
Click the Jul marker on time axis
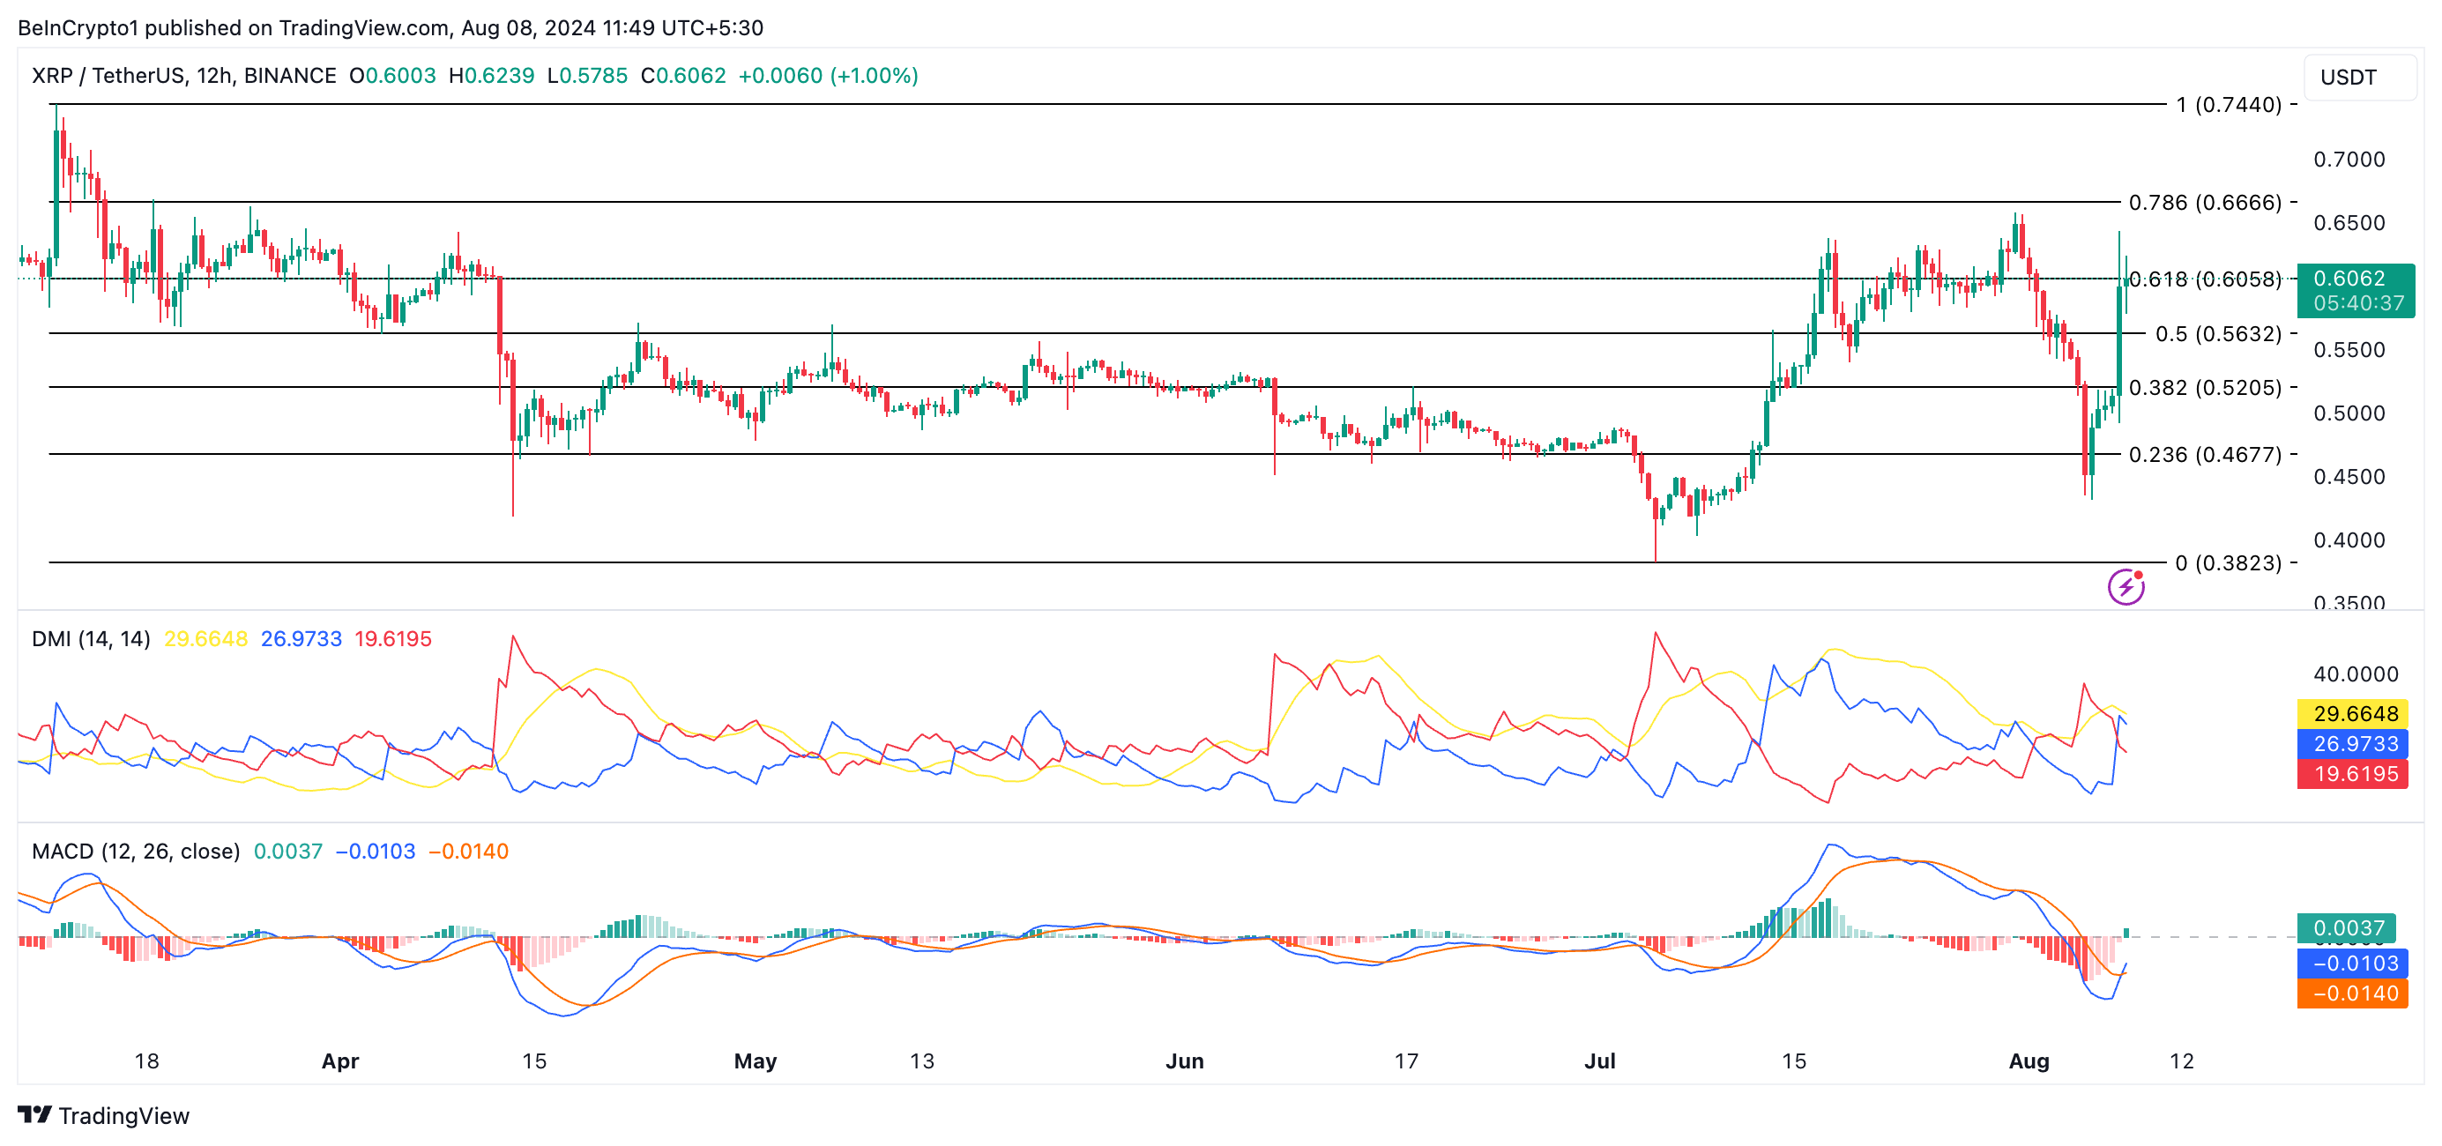[x=1599, y=1060]
